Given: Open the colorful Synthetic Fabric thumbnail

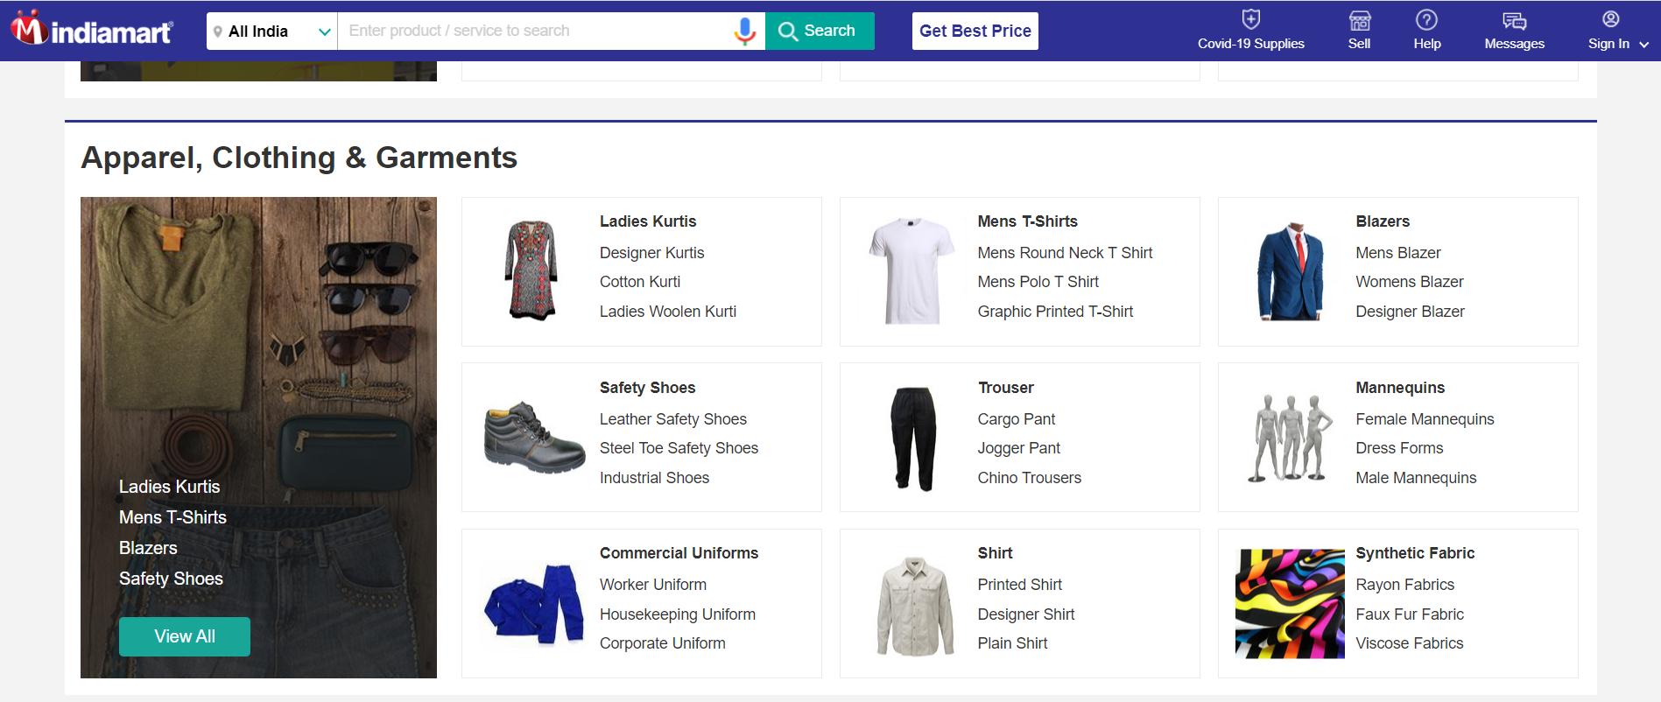Looking at the screenshot, I should pyautogui.click(x=1290, y=603).
